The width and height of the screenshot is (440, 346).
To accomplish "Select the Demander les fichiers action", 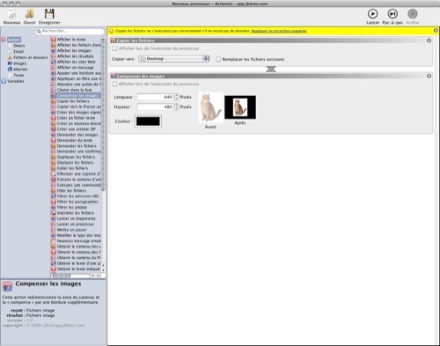I will (x=76, y=146).
